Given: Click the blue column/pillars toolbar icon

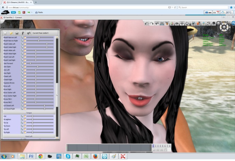Looking at the screenshot, I should point(162,23).
